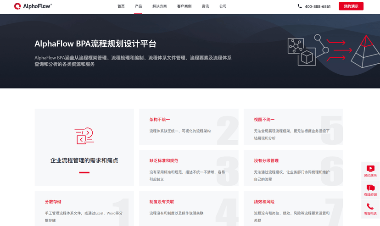Click the sidebar 预约演示 video icon
Screen dimensions: 380x226
[x=370, y=168]
